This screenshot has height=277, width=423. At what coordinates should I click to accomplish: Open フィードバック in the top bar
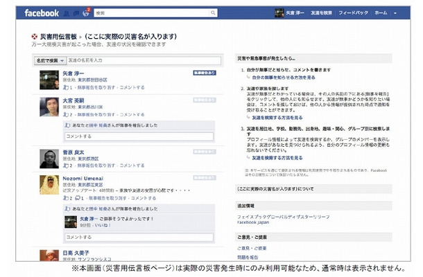point(353,13)
